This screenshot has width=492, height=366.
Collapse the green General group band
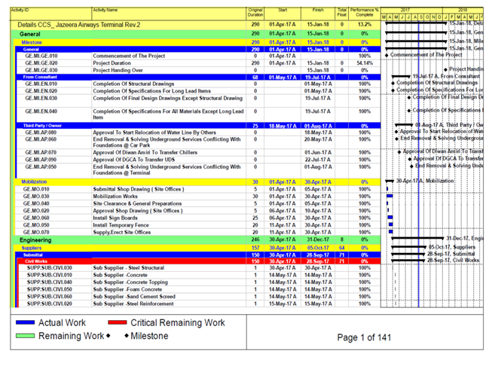[30, 35]
